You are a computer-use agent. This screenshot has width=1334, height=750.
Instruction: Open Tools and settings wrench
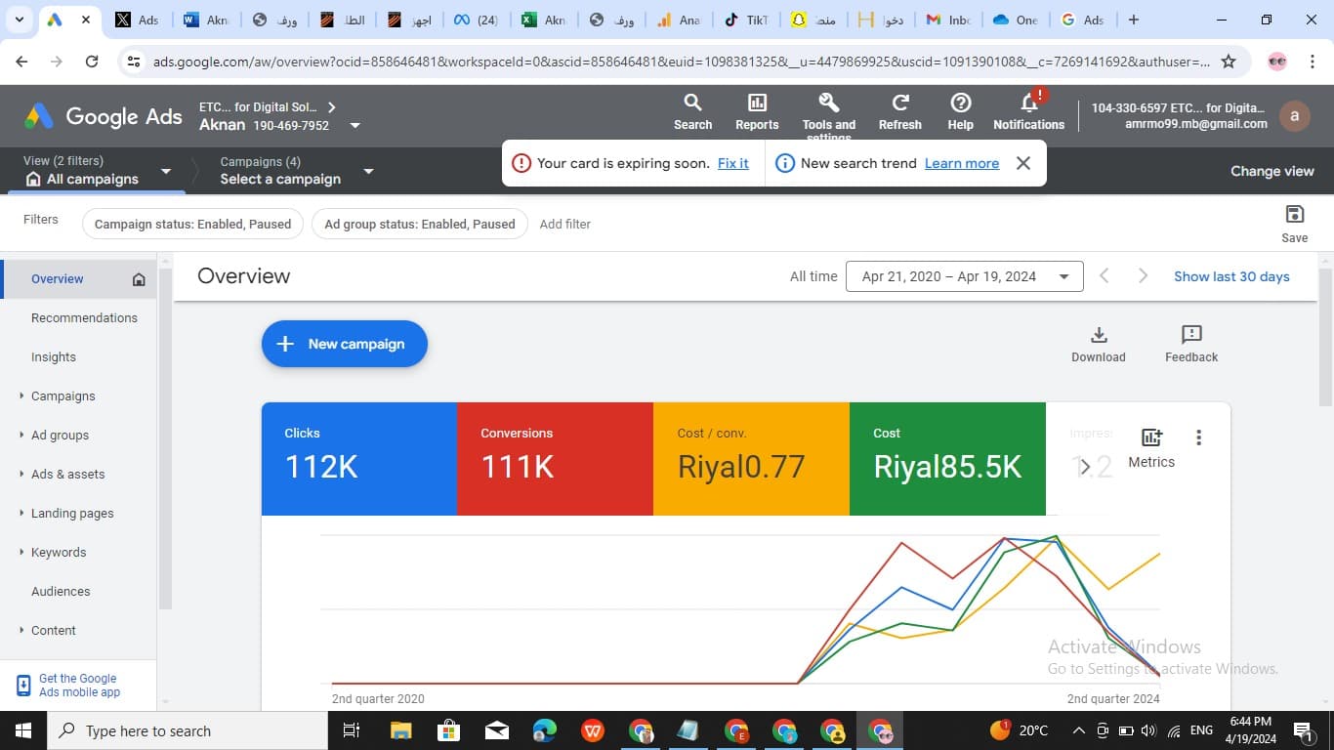click(x=828, y=104)
